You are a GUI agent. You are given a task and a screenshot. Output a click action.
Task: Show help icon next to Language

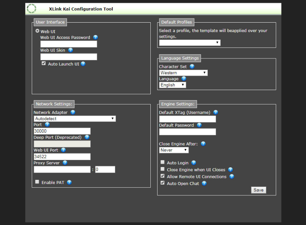pos(184,79)
